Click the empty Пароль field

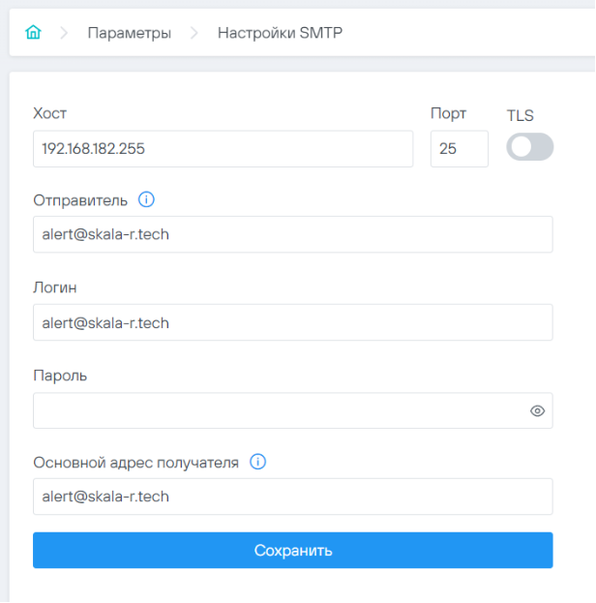point(276,410)
